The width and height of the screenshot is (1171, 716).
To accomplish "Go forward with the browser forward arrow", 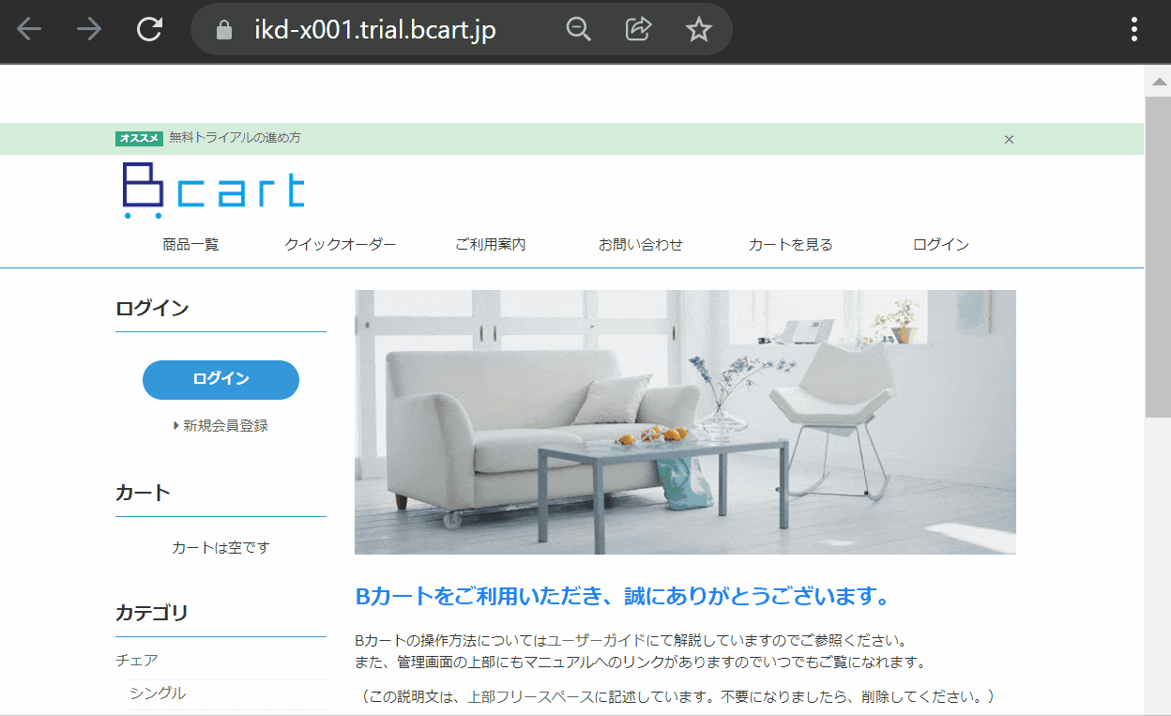I will [89, 30].
